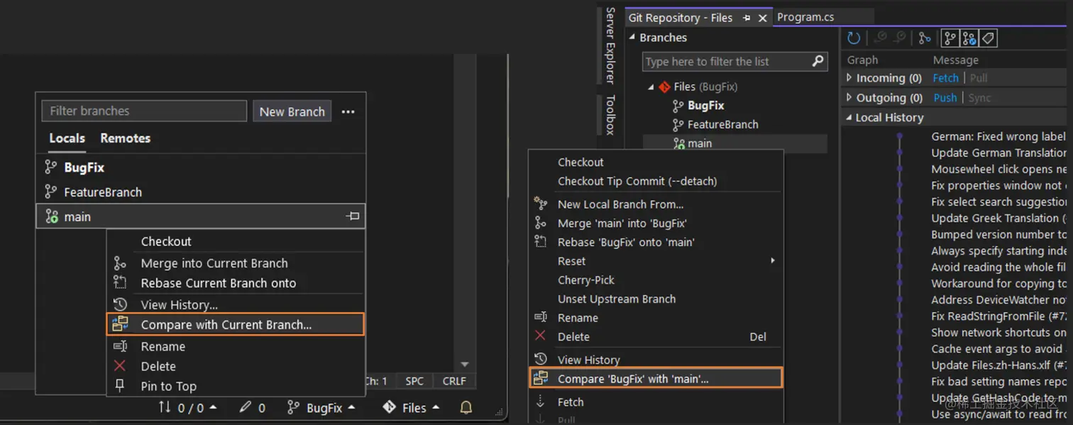Viewport: 1073px width, 425px height.
Task: Open the 0 / 0 push/pull status indicator
Action: pos(187,408)
